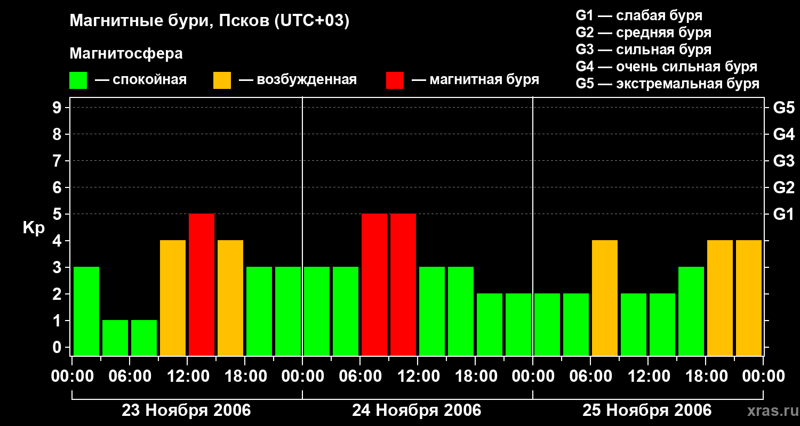Click the 'Магнитосфера' subtitle text

tap(126, 54)
